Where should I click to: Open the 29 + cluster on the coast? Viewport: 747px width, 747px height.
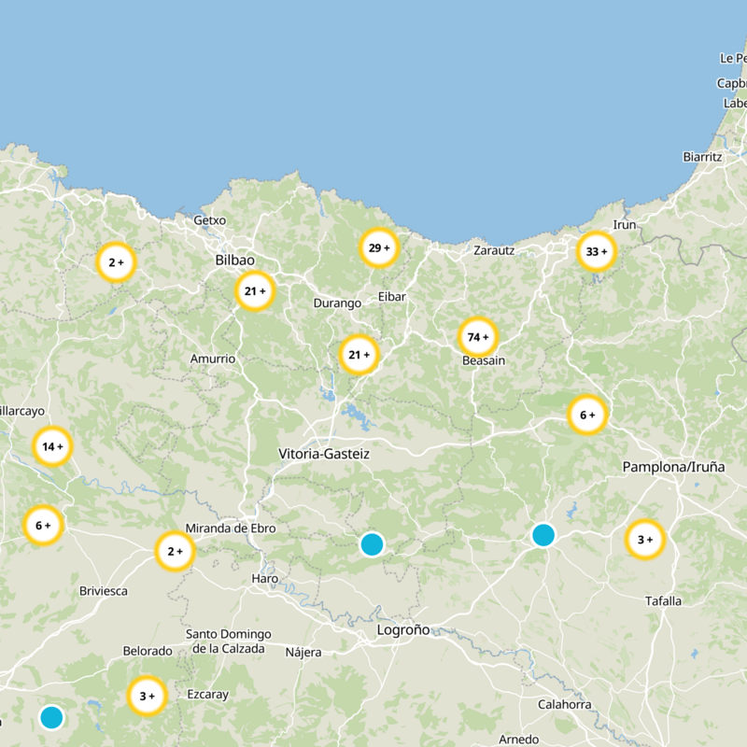(379, 247)
